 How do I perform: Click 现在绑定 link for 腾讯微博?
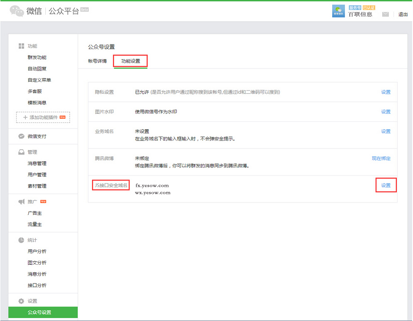tap(381, 158)
